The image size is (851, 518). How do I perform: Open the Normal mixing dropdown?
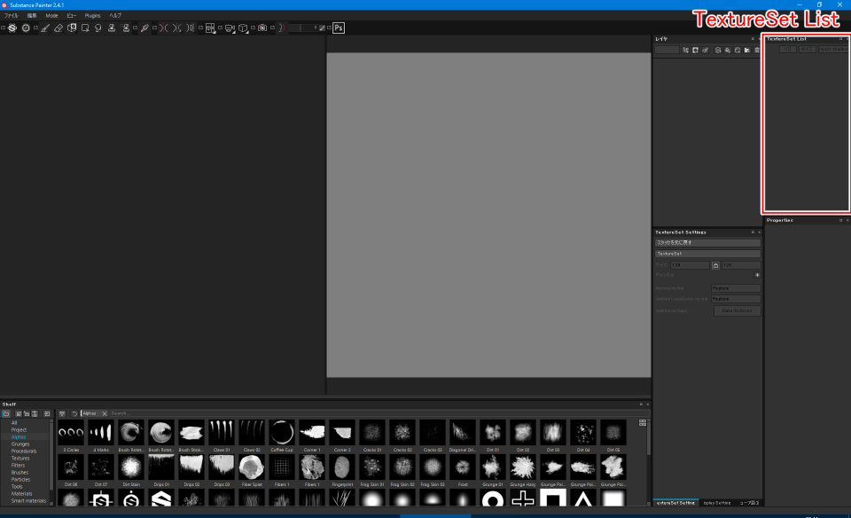point(736,288)
